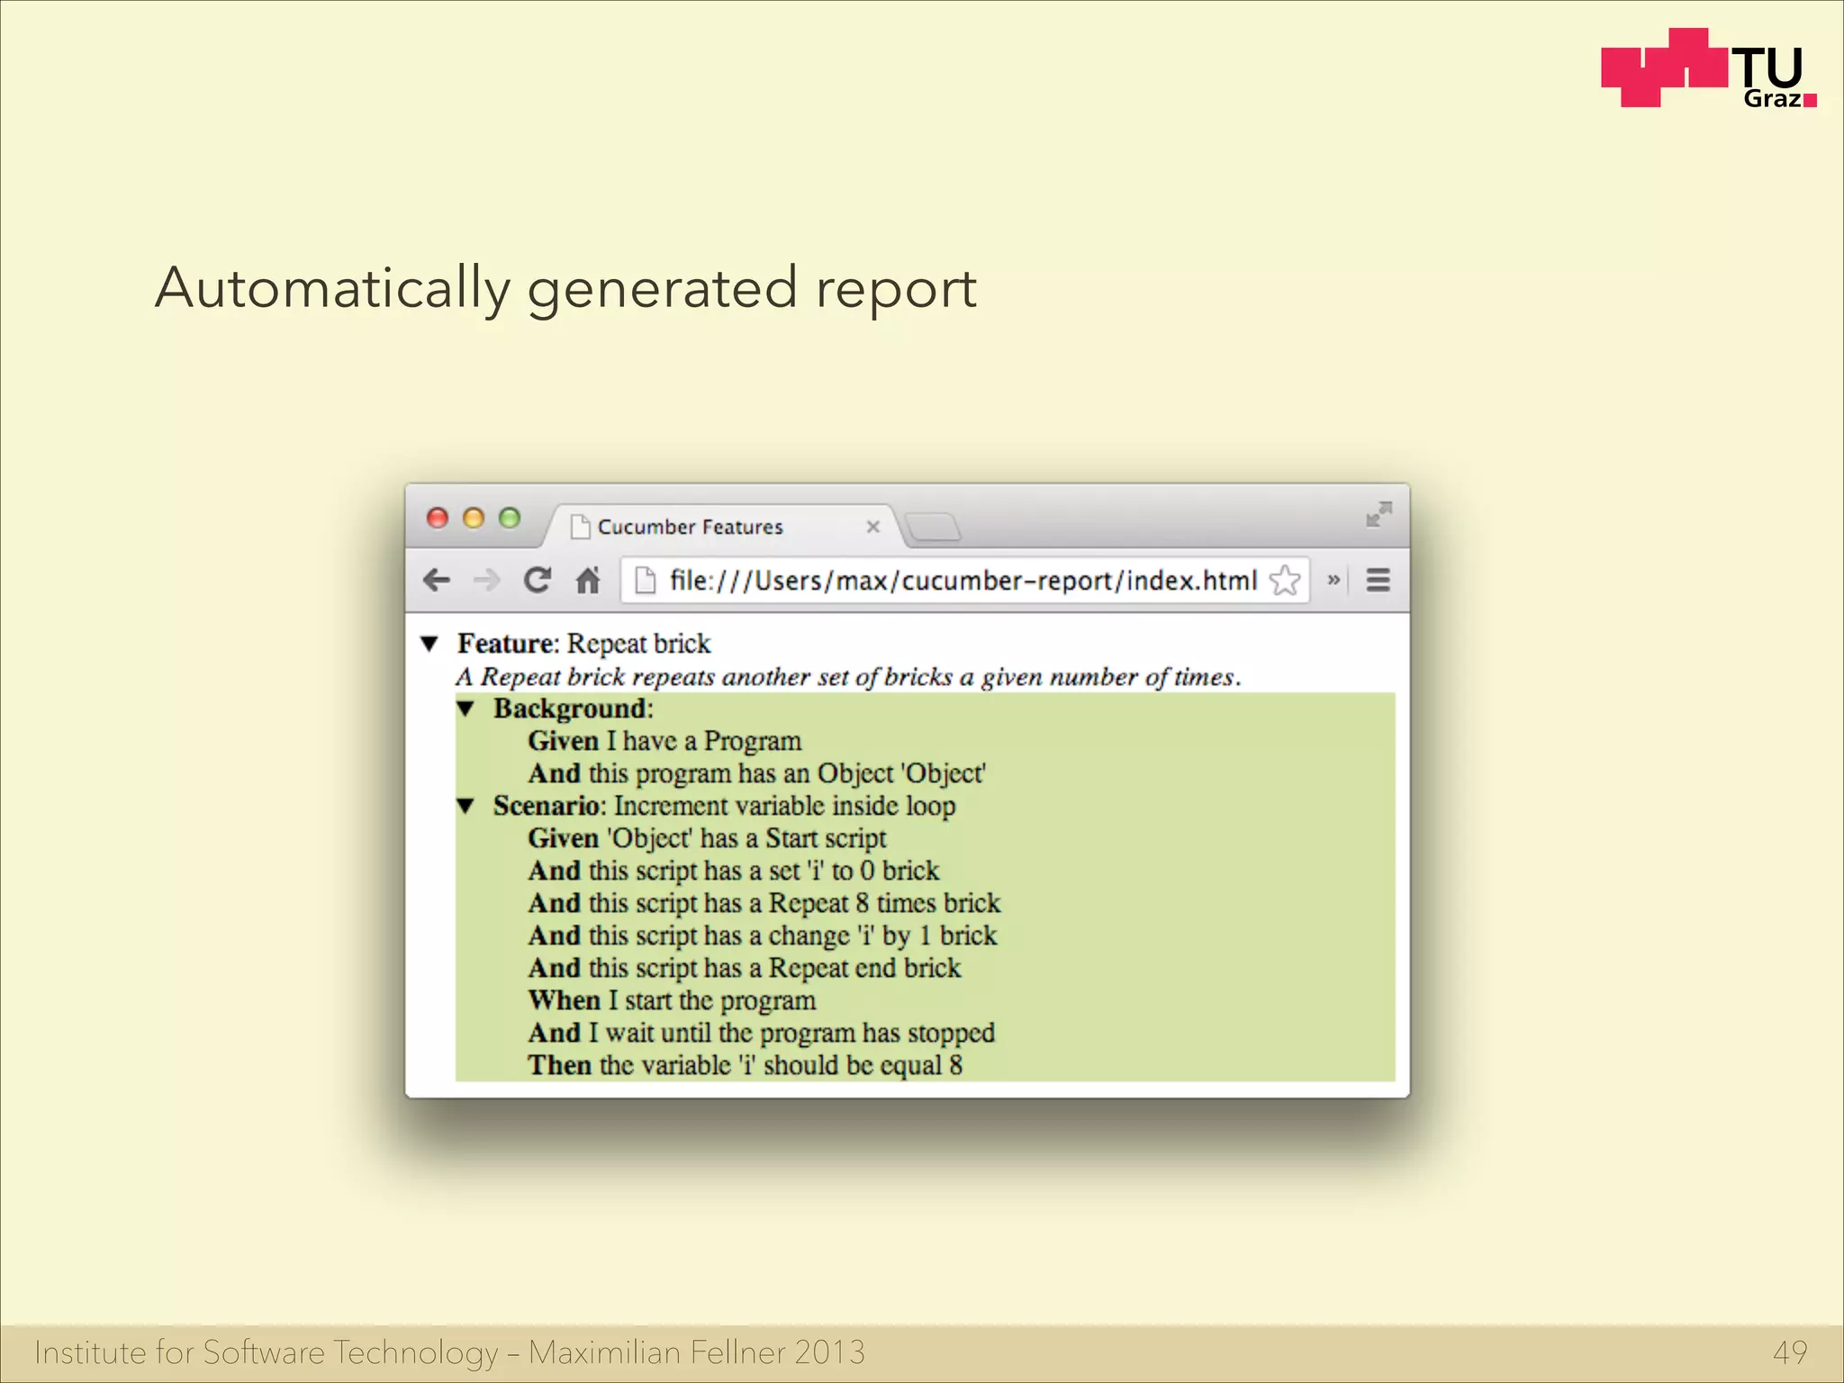Viewport: 1844px width, 1383px height.
Task: Click the 'Scenario: Increment variable inside loop' title
Action: pyautogui.click(x=724, y=806)
